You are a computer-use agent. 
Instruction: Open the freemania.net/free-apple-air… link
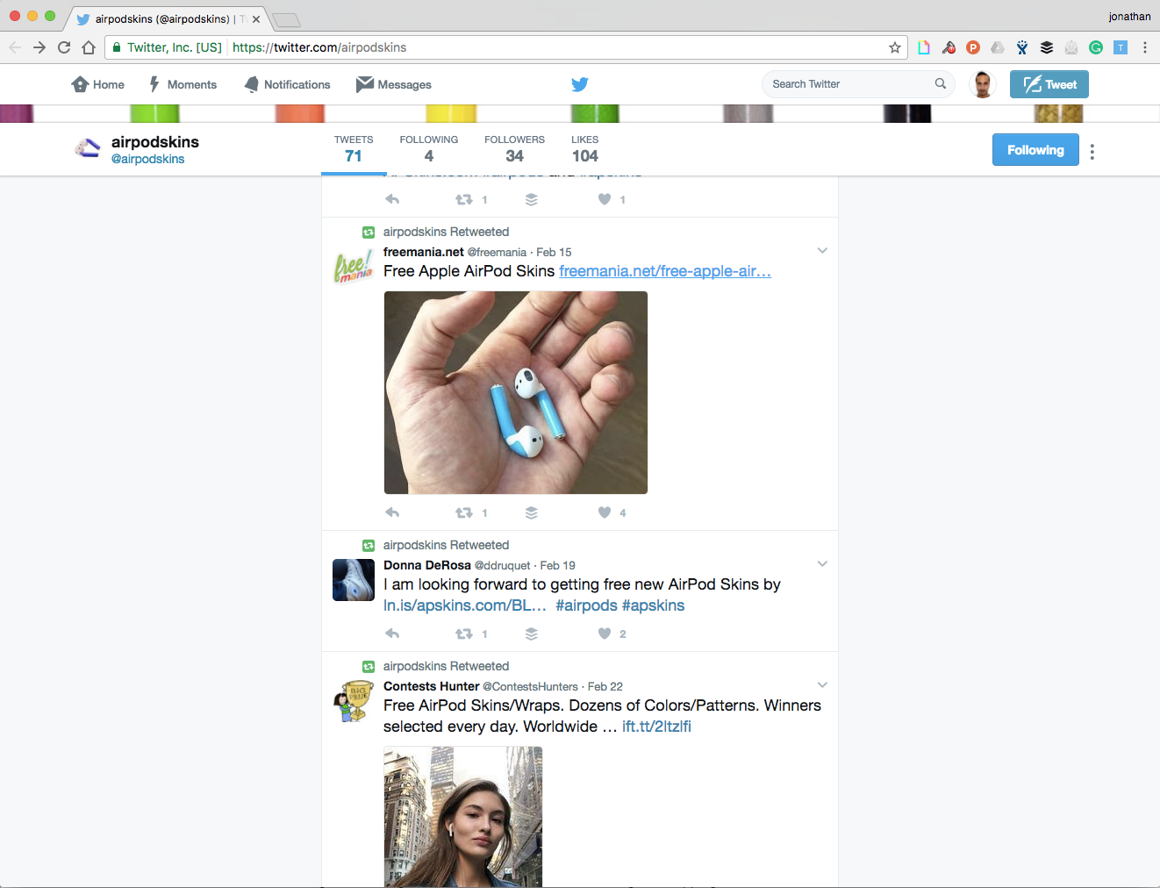point(665,271)
